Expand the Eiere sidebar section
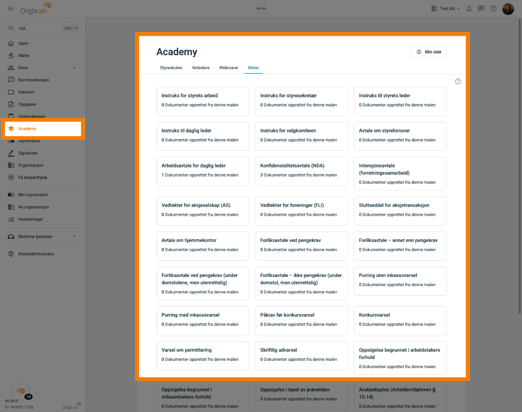 [43, 68]
